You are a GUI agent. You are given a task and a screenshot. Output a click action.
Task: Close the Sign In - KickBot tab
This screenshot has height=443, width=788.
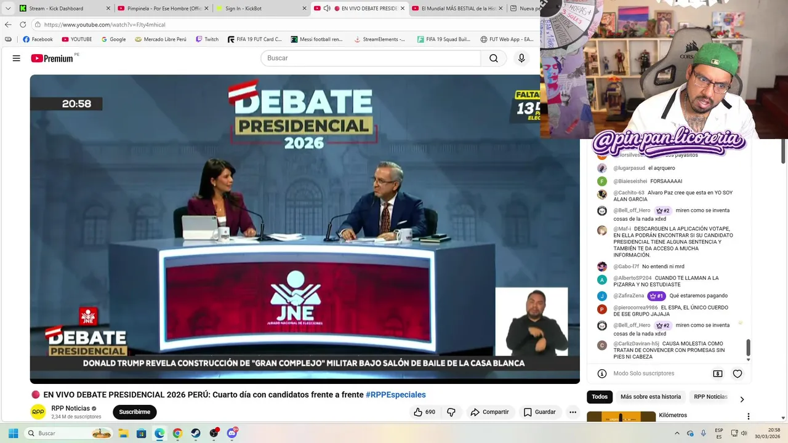point(304,9)
